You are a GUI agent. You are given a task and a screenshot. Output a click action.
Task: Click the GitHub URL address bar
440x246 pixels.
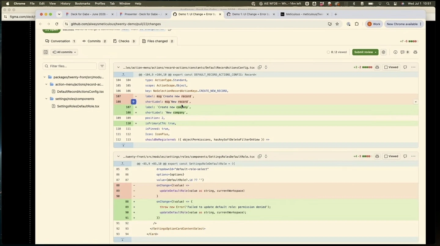click(x=196, y=24)
